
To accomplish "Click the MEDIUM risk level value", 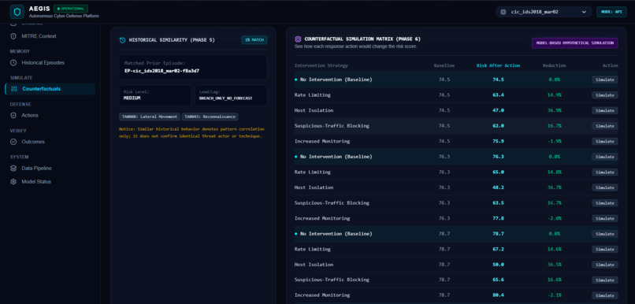I will [132, 98].
